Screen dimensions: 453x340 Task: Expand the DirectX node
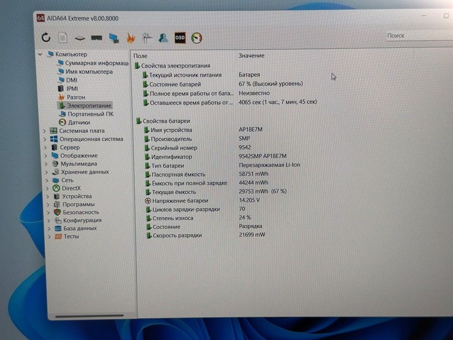pyautogui.click(x=48, y=188)
